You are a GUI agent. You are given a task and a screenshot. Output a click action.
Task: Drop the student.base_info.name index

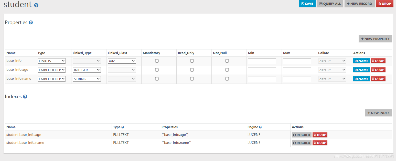click(x=320, y=143)
